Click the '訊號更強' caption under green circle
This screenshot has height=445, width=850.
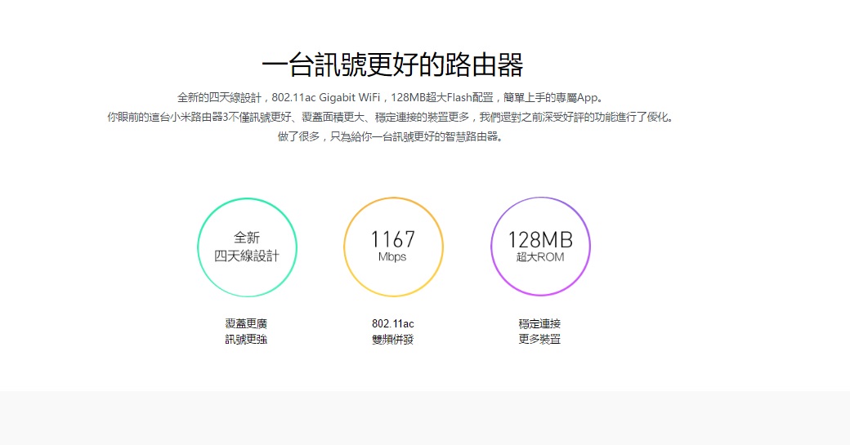coord(246,339)
